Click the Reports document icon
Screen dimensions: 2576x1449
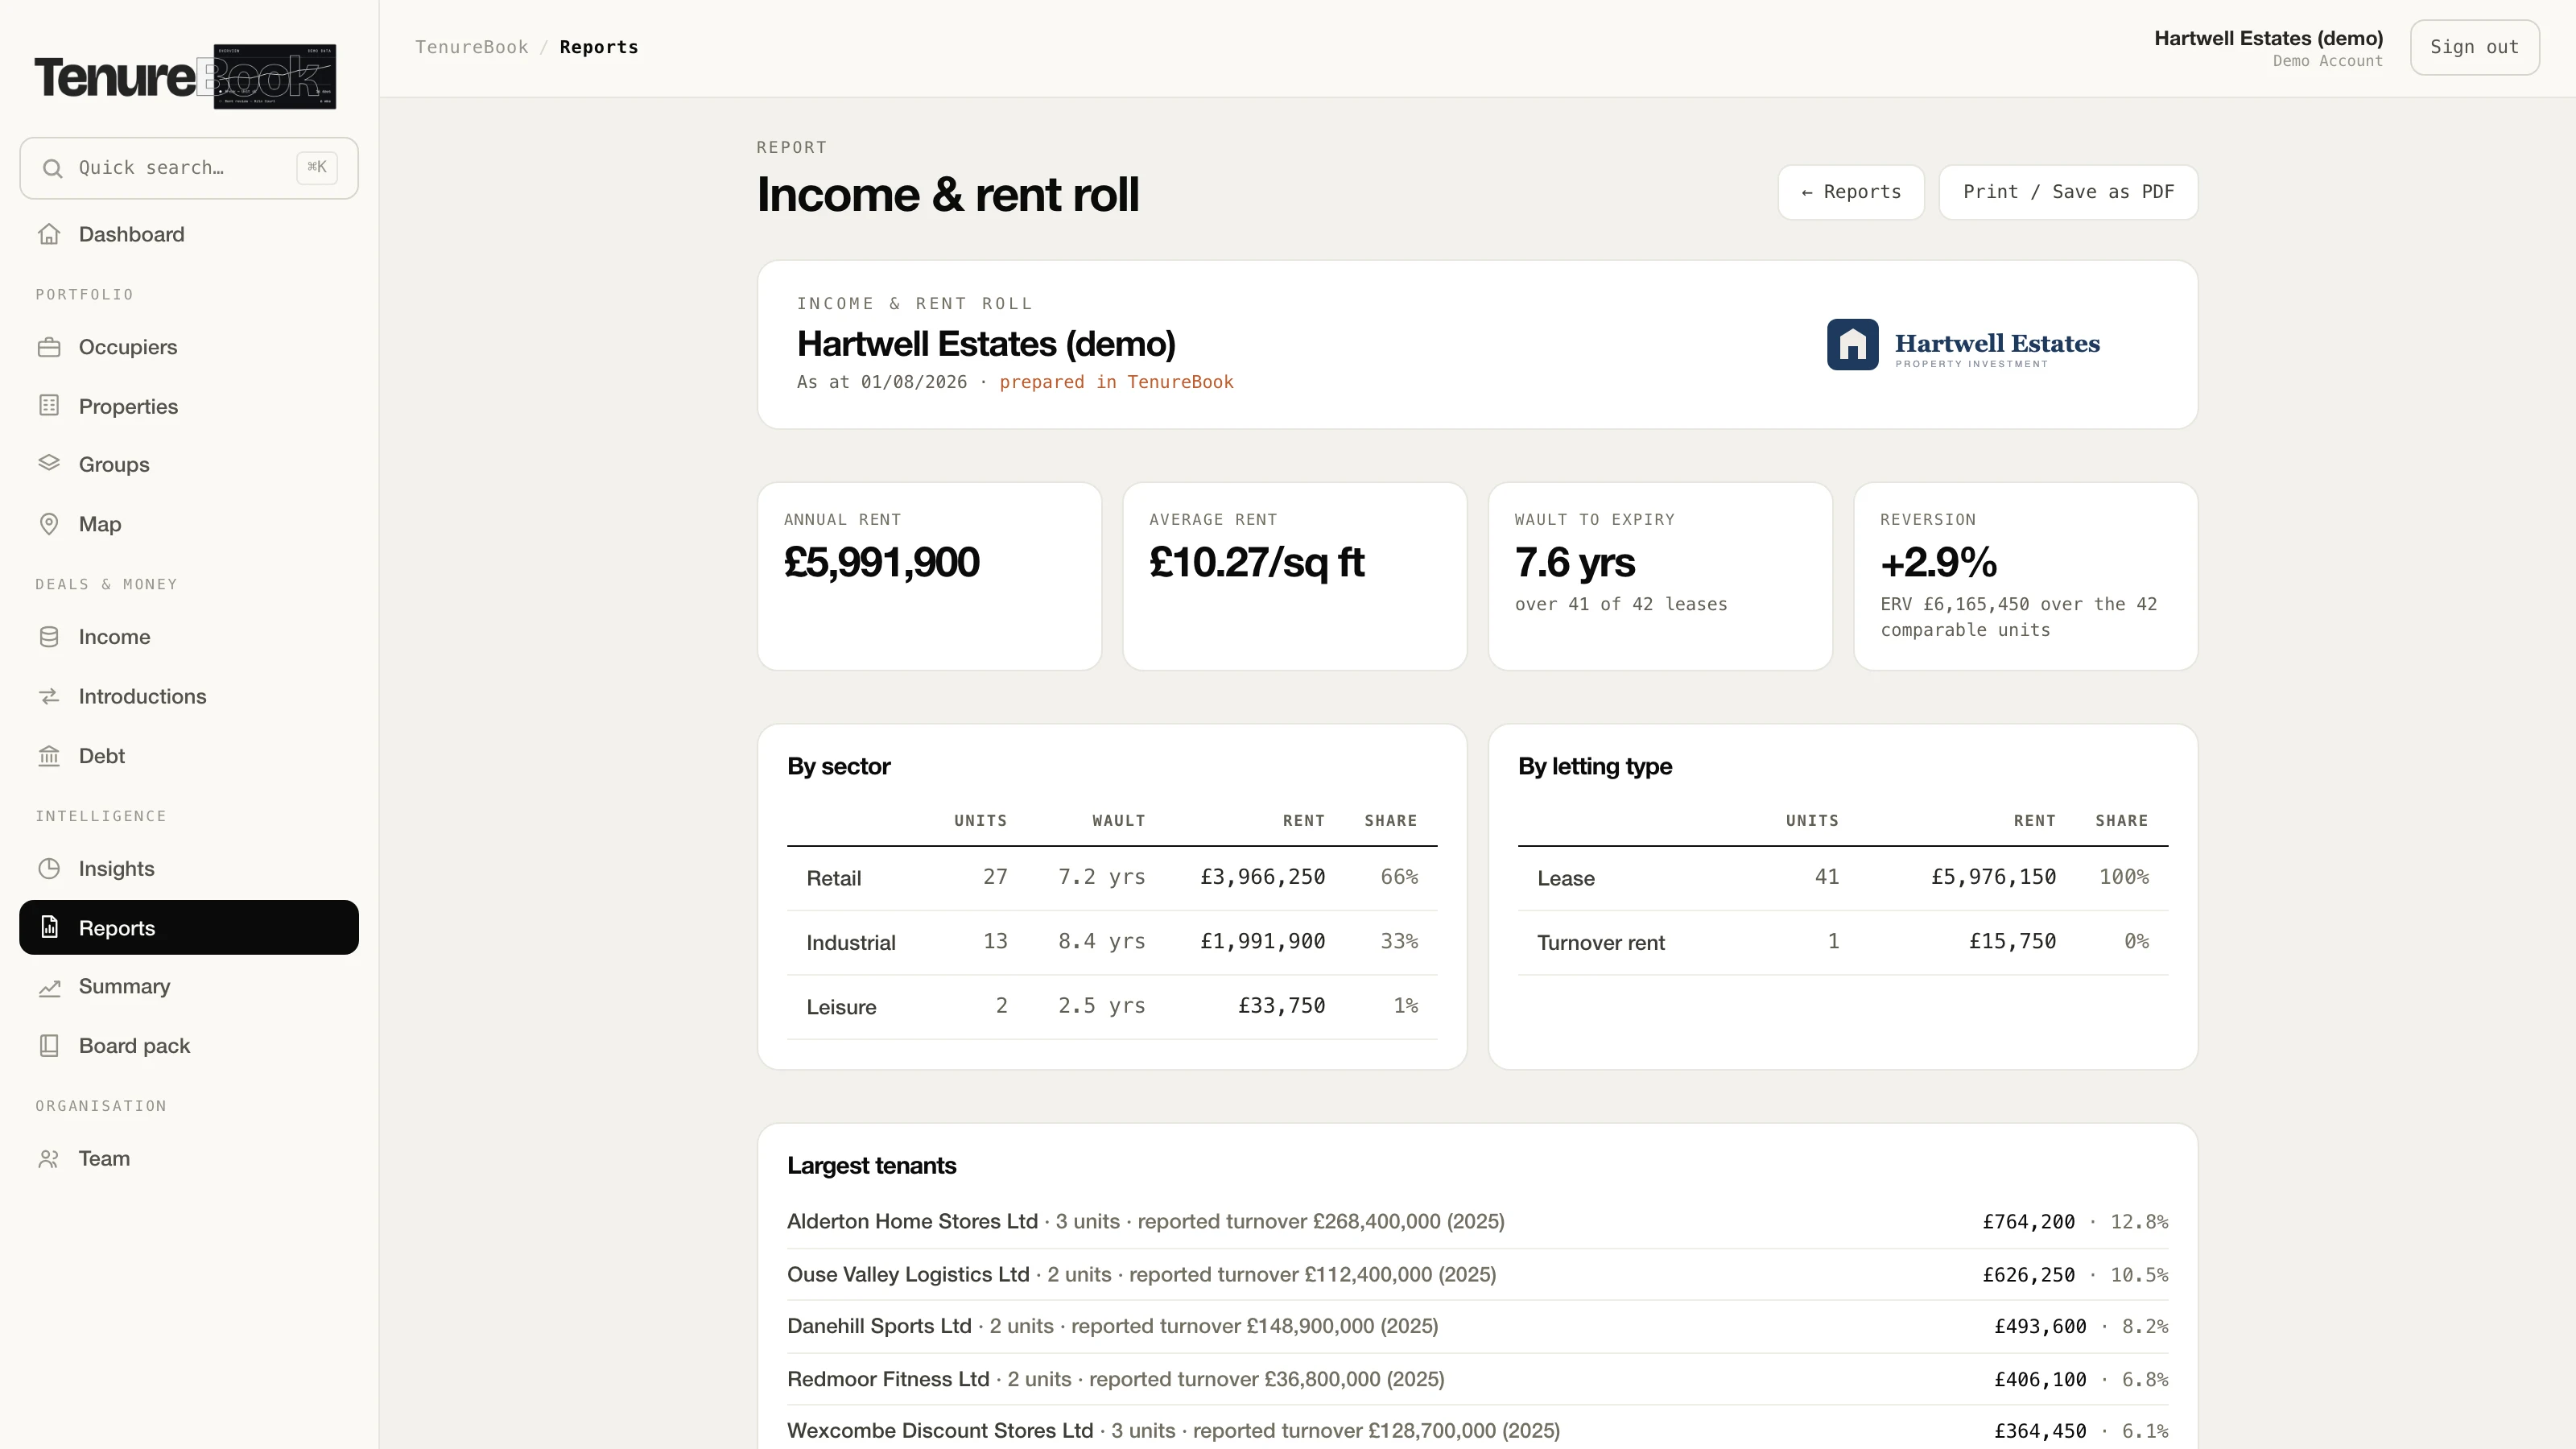click(x=49, y=927)
